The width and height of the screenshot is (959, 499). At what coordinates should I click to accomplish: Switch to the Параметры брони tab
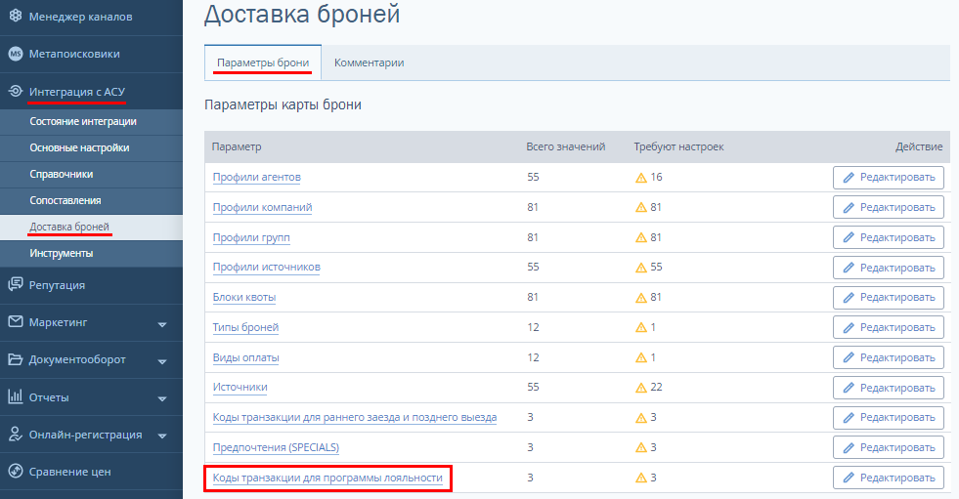coord(263,62)
